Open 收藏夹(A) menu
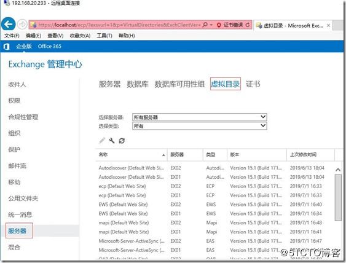 tap(80, 36)
